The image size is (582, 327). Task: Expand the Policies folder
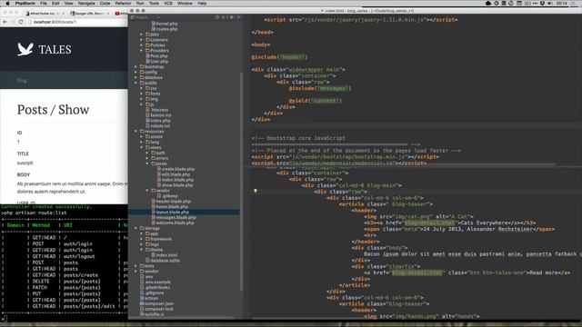[x=142, y=45]
